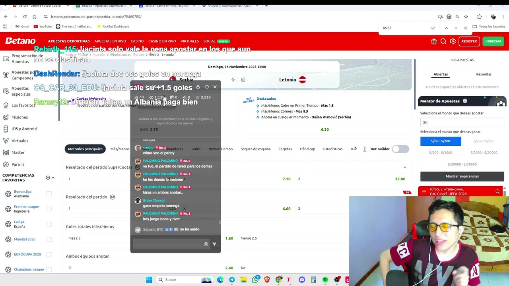509x286 pixels.
Task: Open Virtuales in top navigation
Action: coord(190,41)
